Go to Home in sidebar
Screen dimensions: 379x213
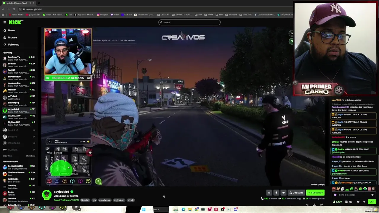[x=12, y=30]
